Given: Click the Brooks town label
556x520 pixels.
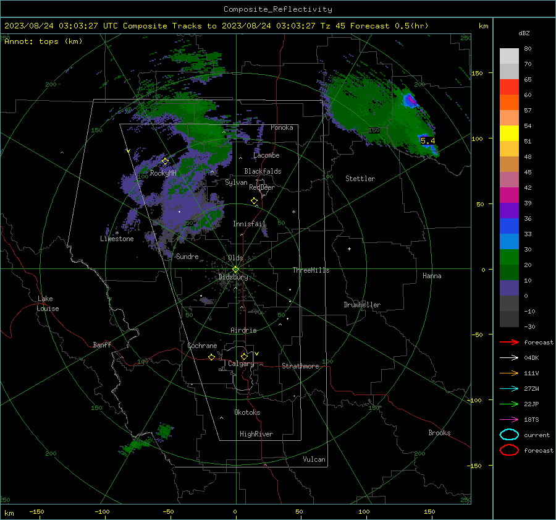Looking at the screenshot, I should 439,433.
